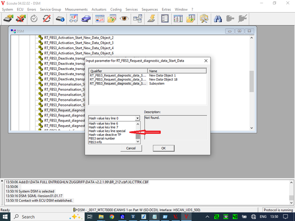Click the OK button in dialog

164,148
